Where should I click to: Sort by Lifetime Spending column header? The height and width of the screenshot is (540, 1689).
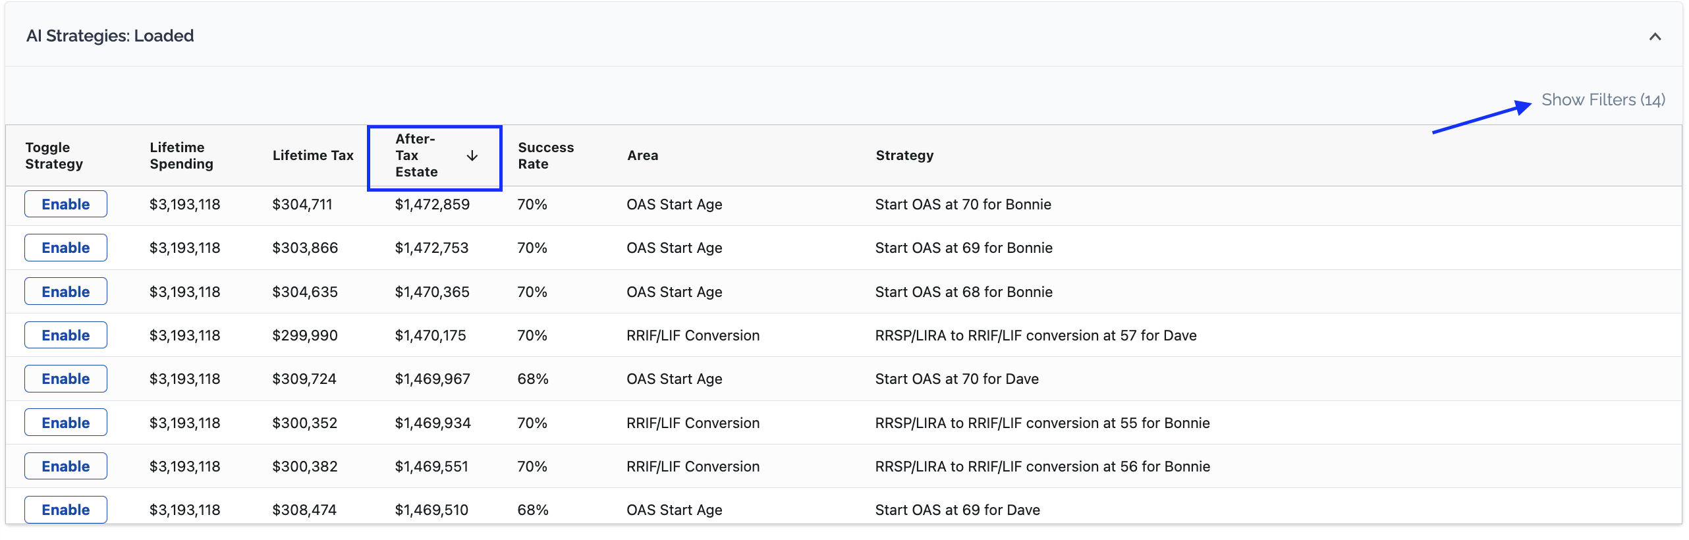click(x=181, y=156)
